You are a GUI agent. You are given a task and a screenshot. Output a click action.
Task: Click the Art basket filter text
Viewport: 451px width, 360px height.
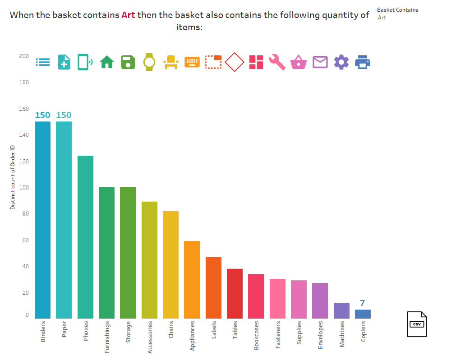(382, 18)
